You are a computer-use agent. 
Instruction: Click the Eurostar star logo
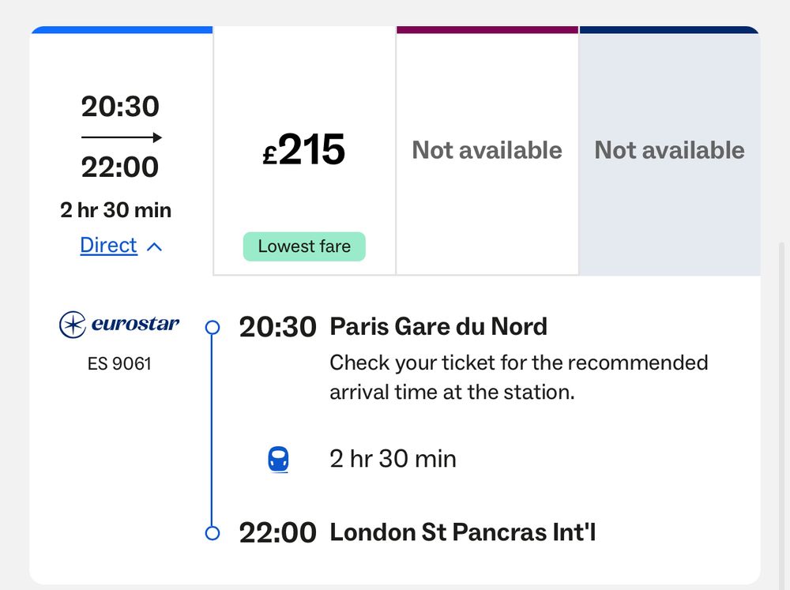coord(73,325)
